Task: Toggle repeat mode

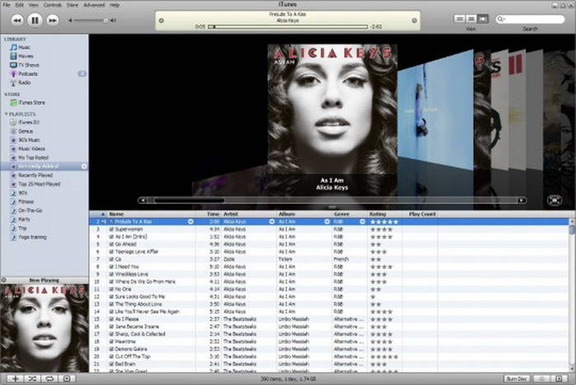Action: (49, 378)
